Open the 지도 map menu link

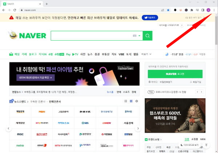[x=114, y=54]
